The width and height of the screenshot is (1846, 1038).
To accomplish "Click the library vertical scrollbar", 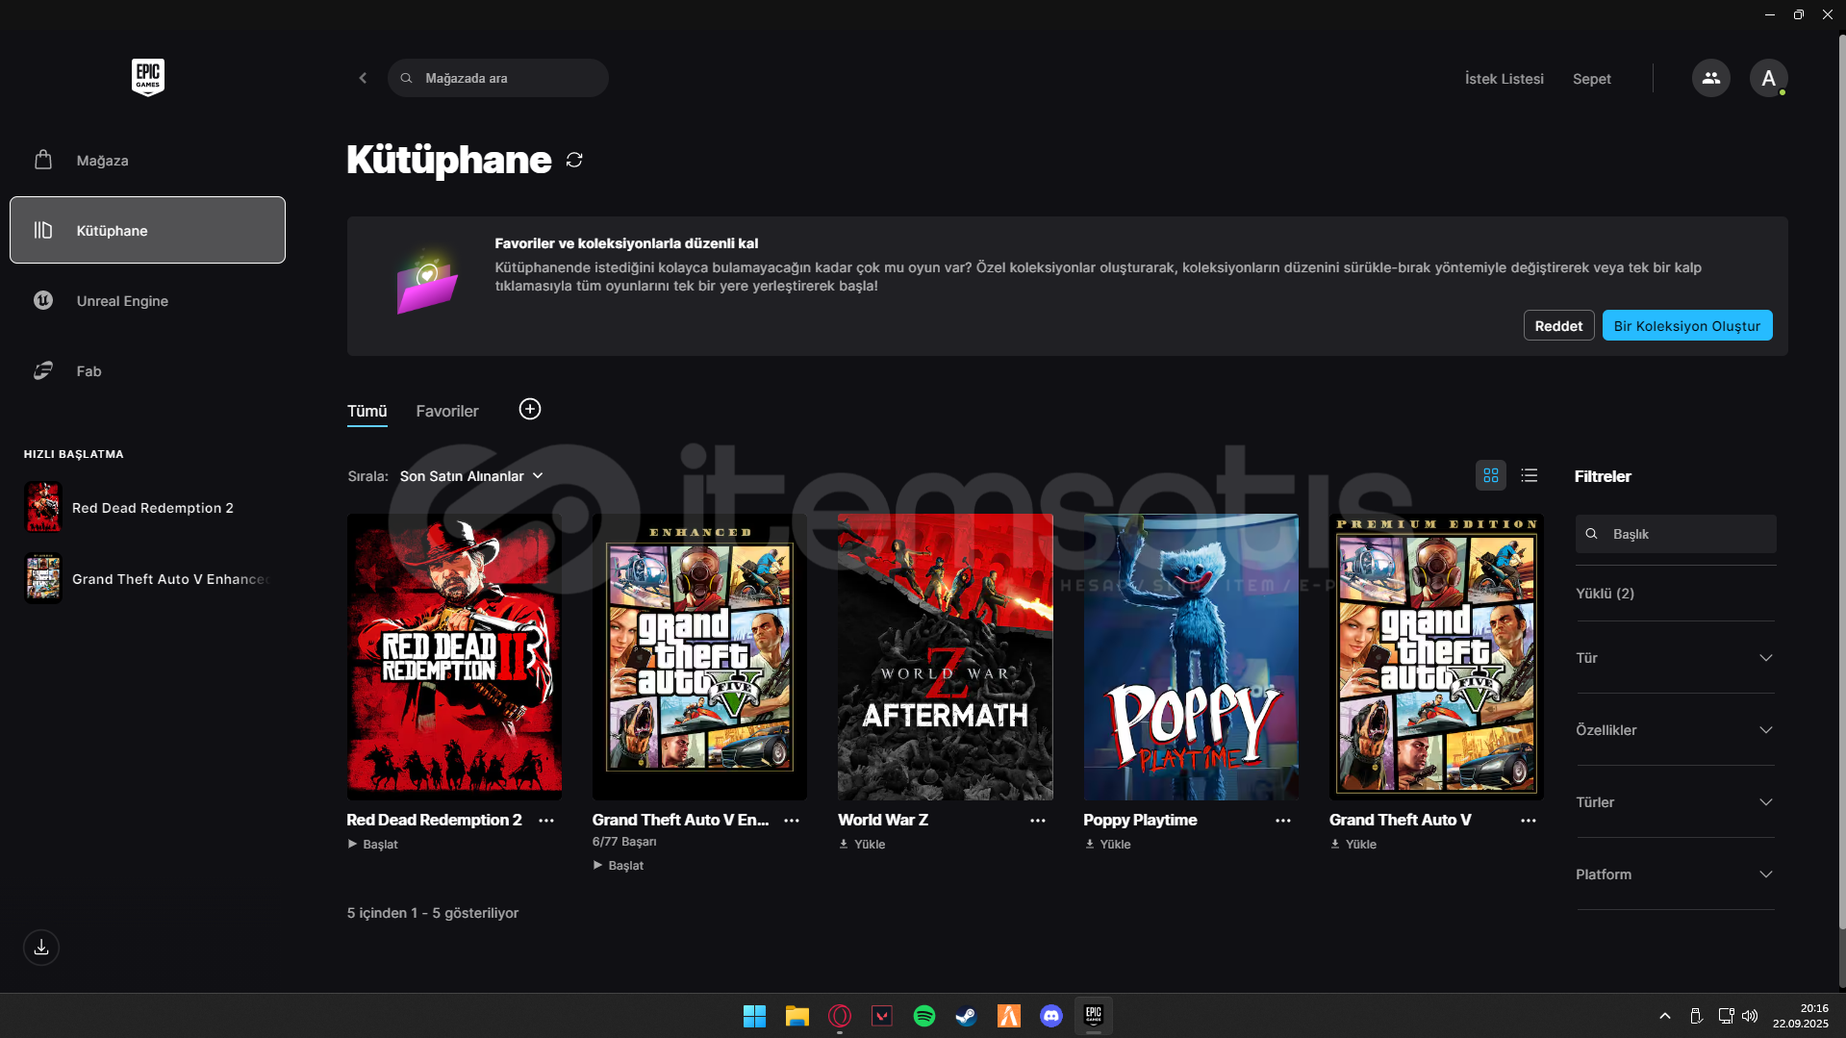I will point(1841,481).
